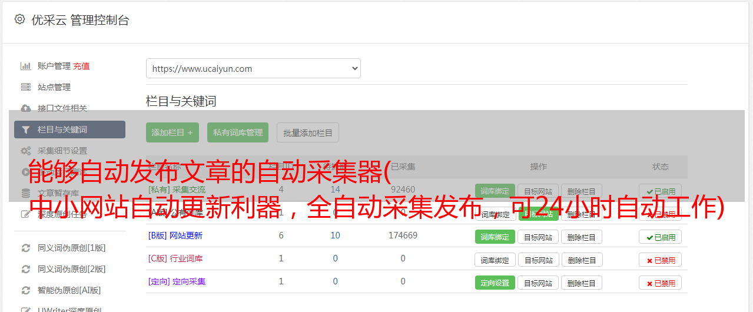The image size is (753, 312).
Task: Open the [私有] 采集交流 column link
Action: click(177, 190)
